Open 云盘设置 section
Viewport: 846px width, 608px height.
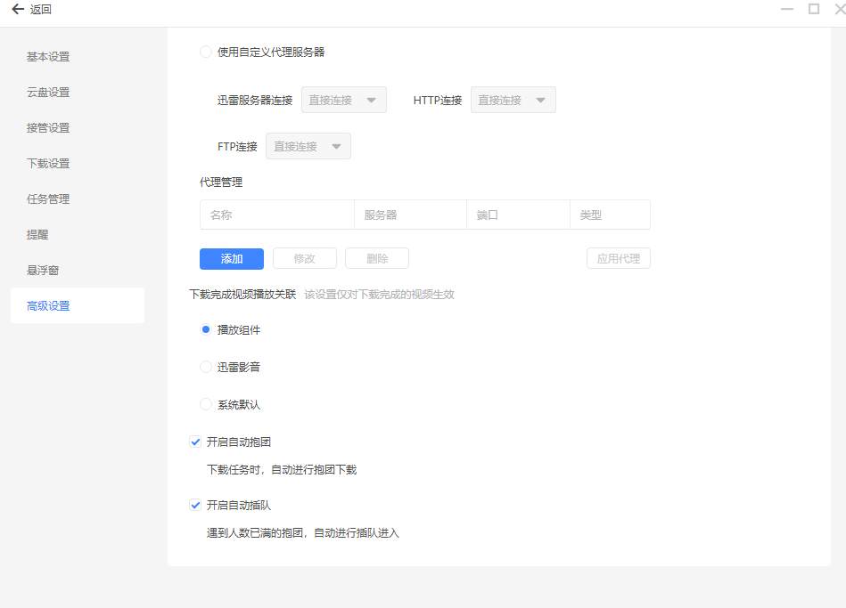coord(48,92)
